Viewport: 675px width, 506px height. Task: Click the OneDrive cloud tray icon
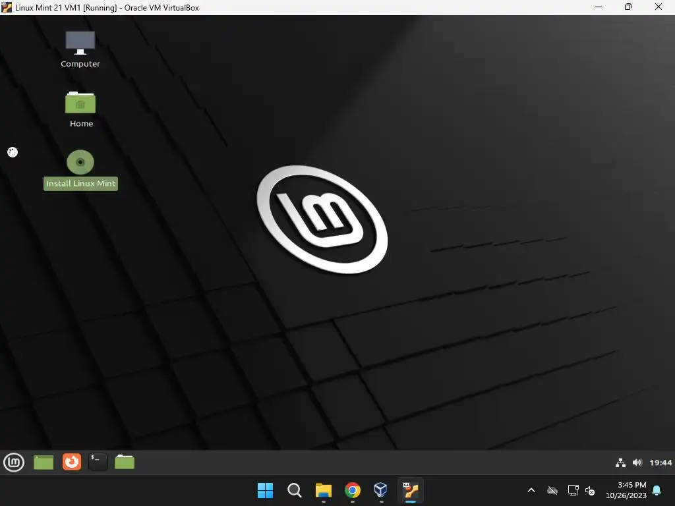552,490
